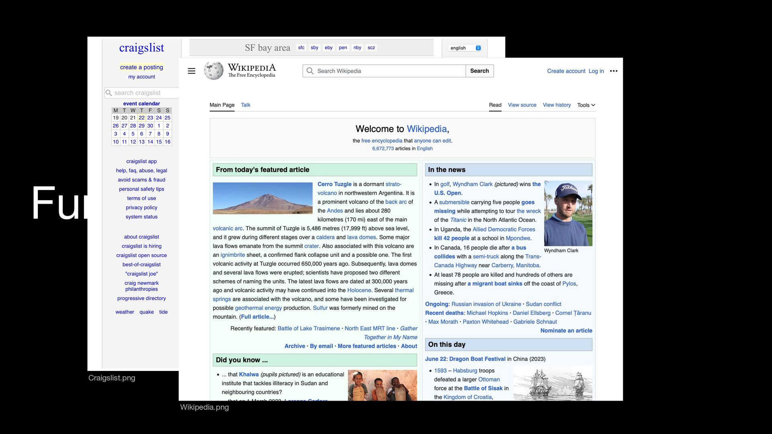Open the three-dot personal tools menu
This screenshot has width=772, height=434.
[x=614, y=71]
